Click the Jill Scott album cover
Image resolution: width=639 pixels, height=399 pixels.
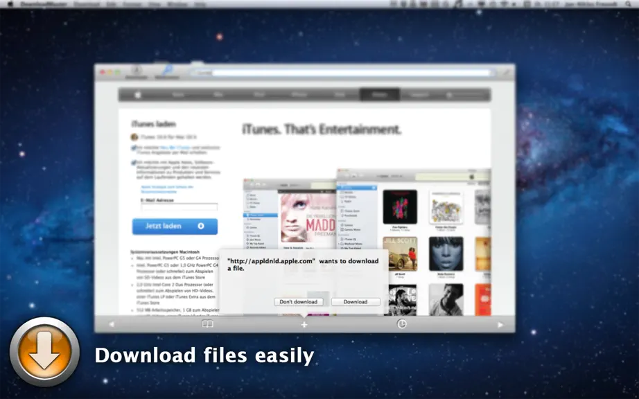coord(400,254)
